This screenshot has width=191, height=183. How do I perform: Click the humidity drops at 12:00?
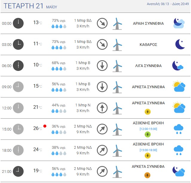(x=59, y=111)
